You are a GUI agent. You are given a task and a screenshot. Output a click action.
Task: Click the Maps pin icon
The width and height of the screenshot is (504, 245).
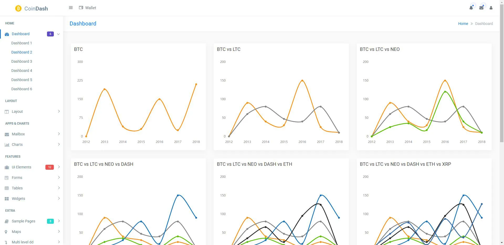6,232
